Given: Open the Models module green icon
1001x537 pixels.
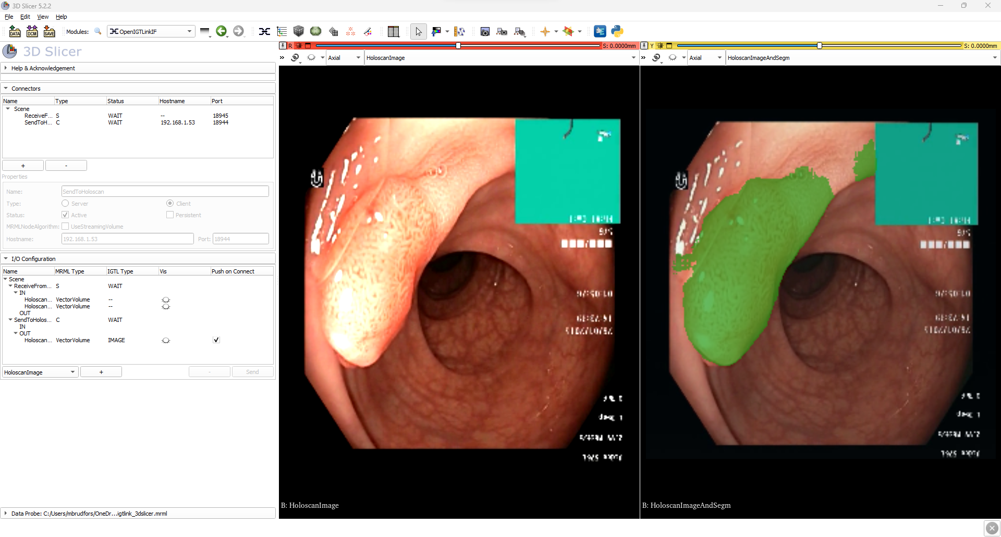Looking at the screenshot, I should [315, 31].
